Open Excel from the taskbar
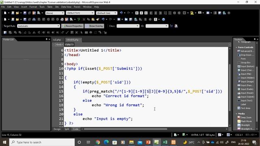Viewport: 260px width, 146px height. (165, 142)
